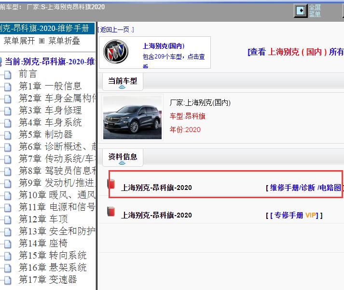Image resolution: width=344 pixels, height=290 pixels.
Task: Click page icon beside 第1章 一般信息
Action: click(8, 87)
